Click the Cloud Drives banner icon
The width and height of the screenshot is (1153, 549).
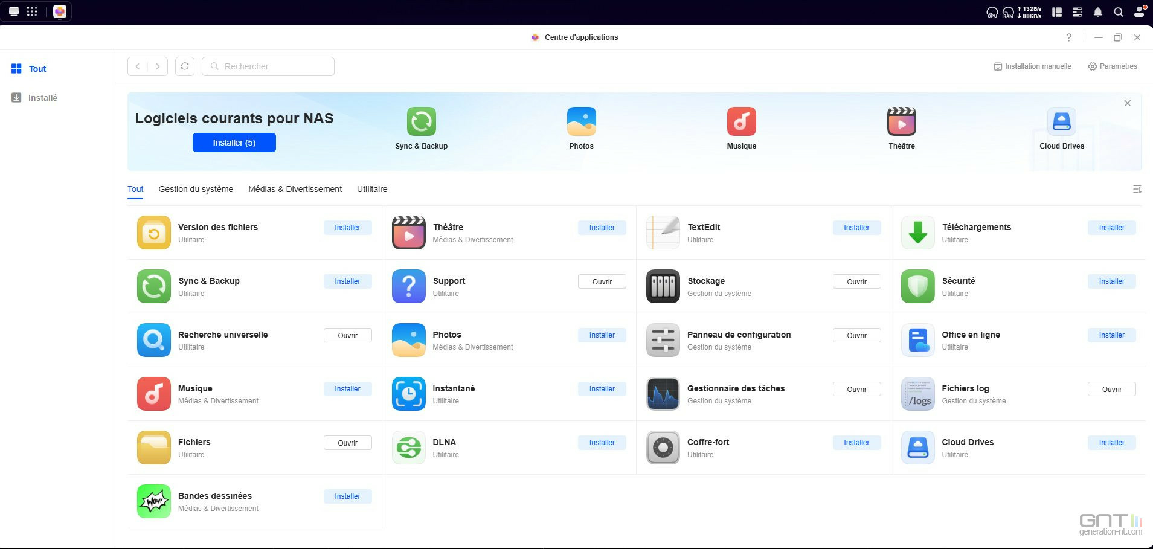(1061, 121)
